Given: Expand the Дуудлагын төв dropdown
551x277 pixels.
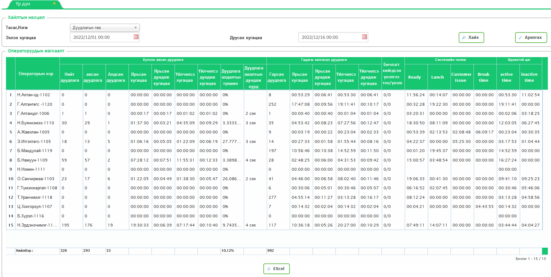Looking at the screenshot, I should click(105, 28).
